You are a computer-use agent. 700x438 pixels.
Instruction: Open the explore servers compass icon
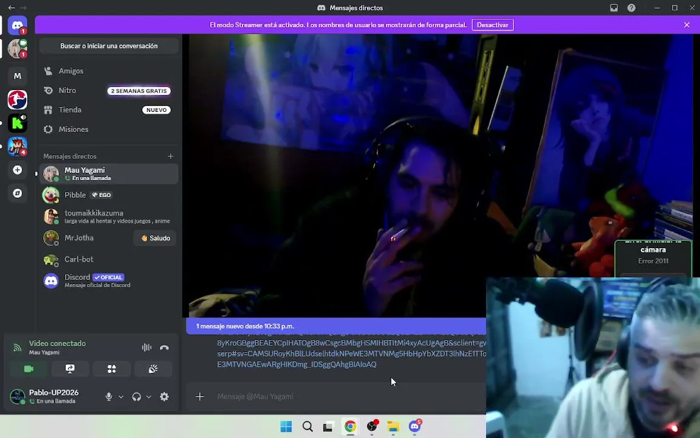click(18, 193)
